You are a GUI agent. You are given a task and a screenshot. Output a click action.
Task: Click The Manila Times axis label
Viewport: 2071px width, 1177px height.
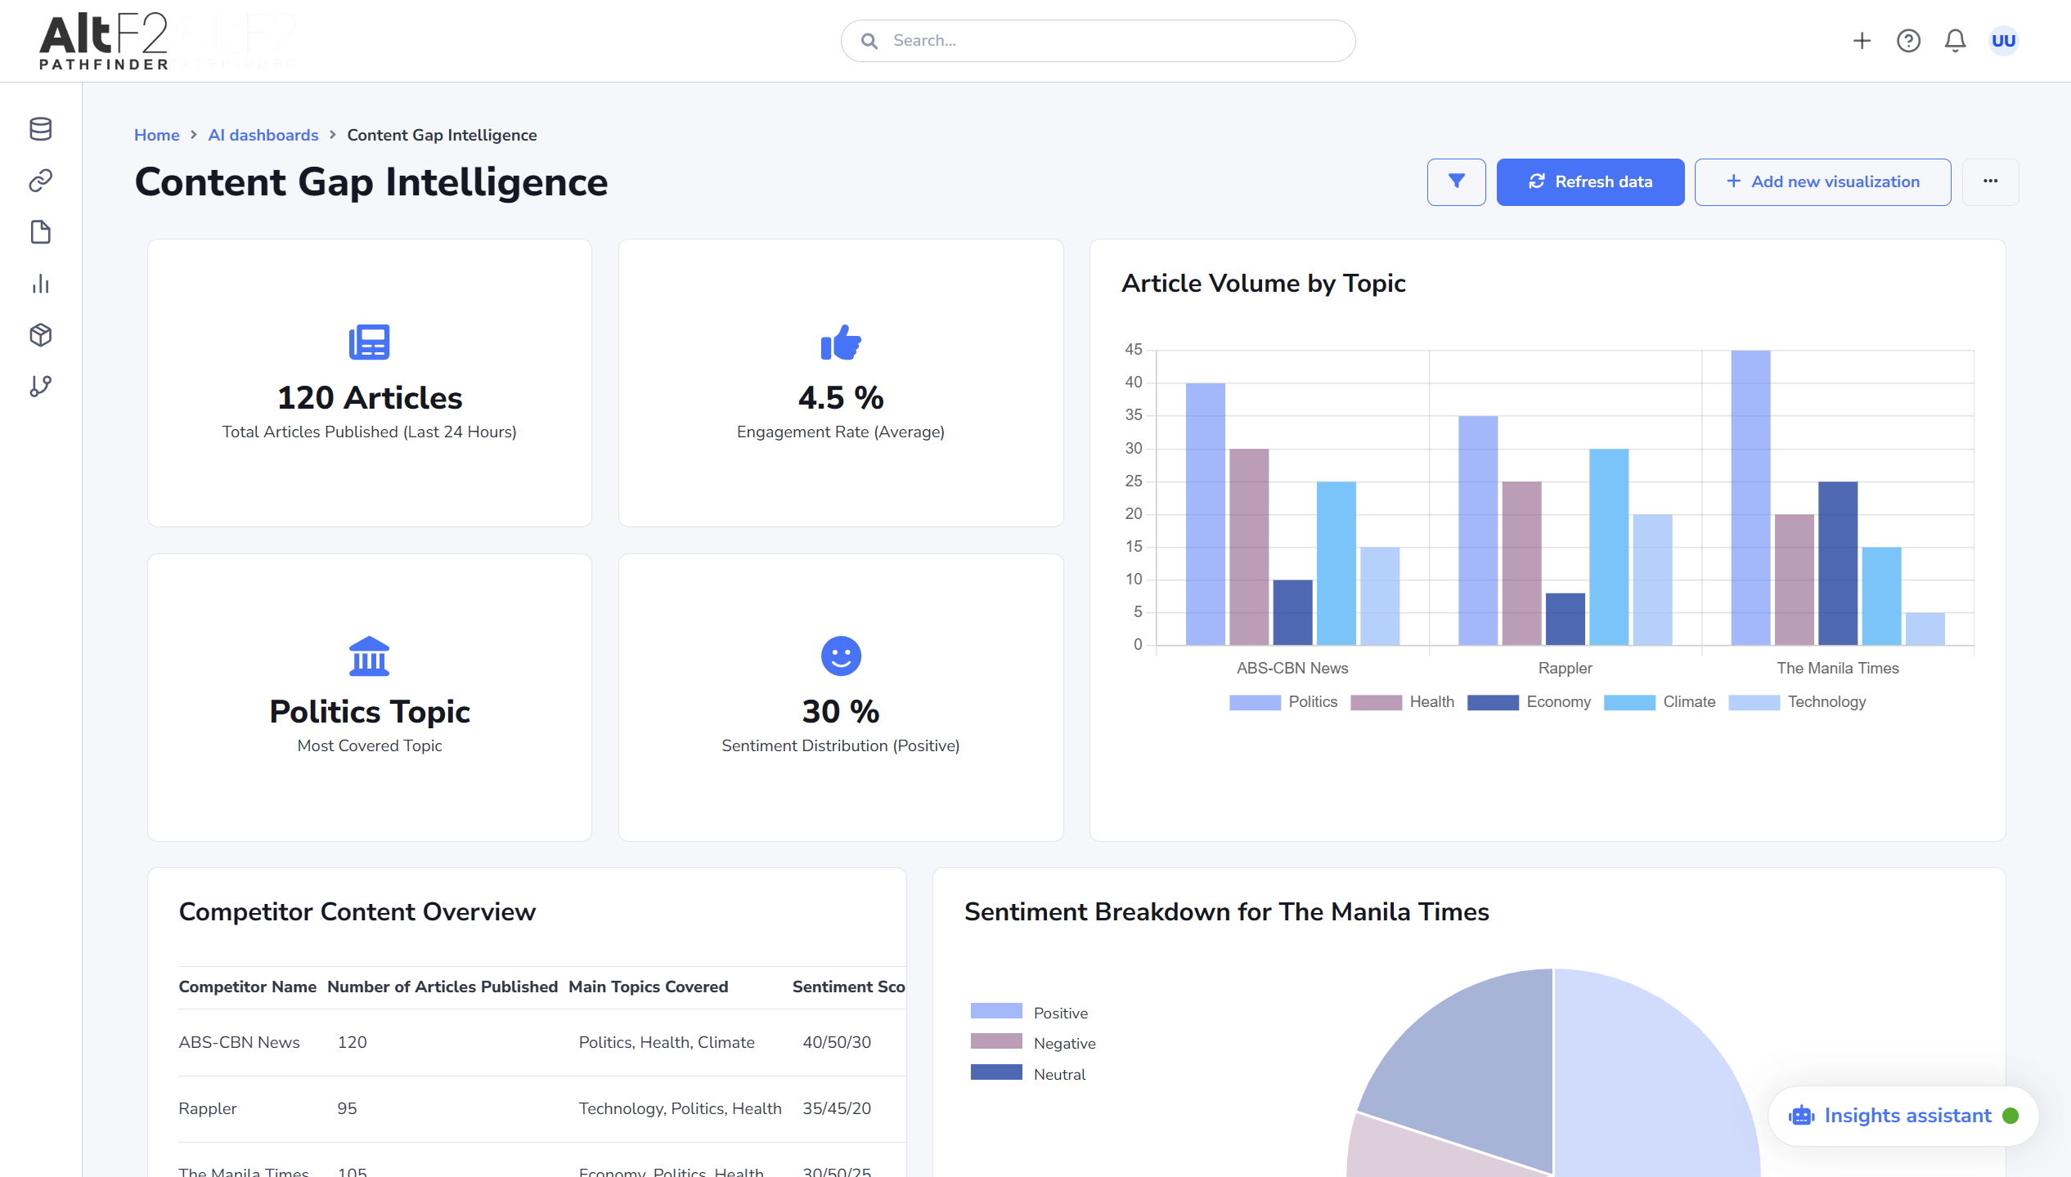pyautogui.click(x=1837, y=668)
